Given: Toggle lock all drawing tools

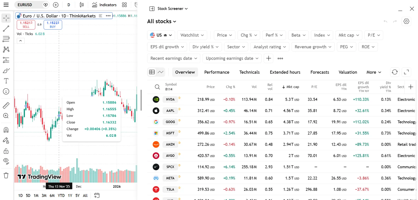Looking at the screenshot, I should click(6, 151).
